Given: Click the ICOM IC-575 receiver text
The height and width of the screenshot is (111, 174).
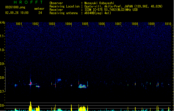Looking at the screenshot, I should (111, 10).
